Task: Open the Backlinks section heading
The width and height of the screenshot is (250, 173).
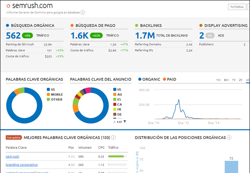Action: (x=151, y=25)
